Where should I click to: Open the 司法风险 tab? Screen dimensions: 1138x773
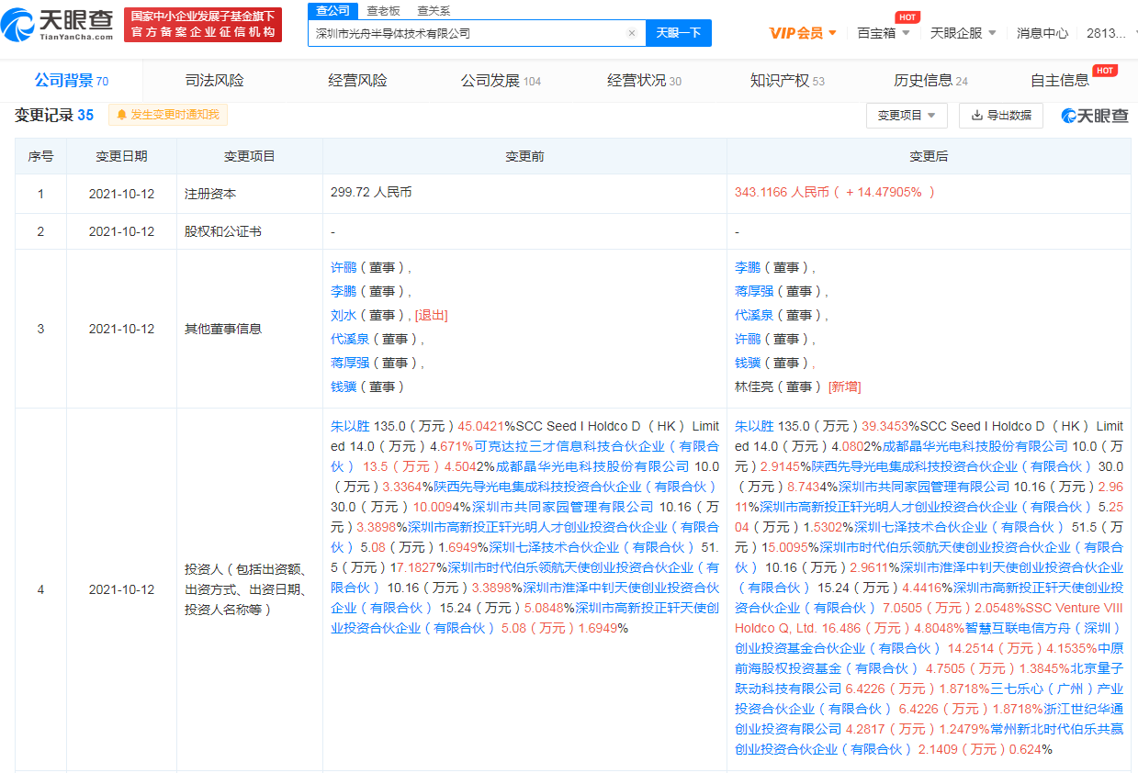(215, 81)
